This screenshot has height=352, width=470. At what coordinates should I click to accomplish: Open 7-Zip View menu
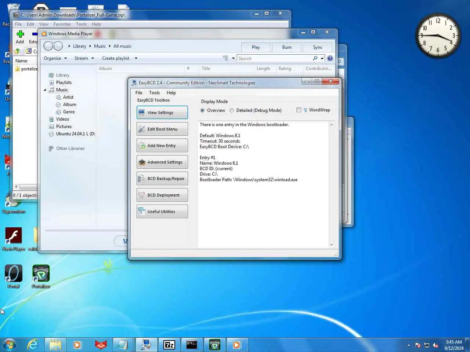pos(44,24)
